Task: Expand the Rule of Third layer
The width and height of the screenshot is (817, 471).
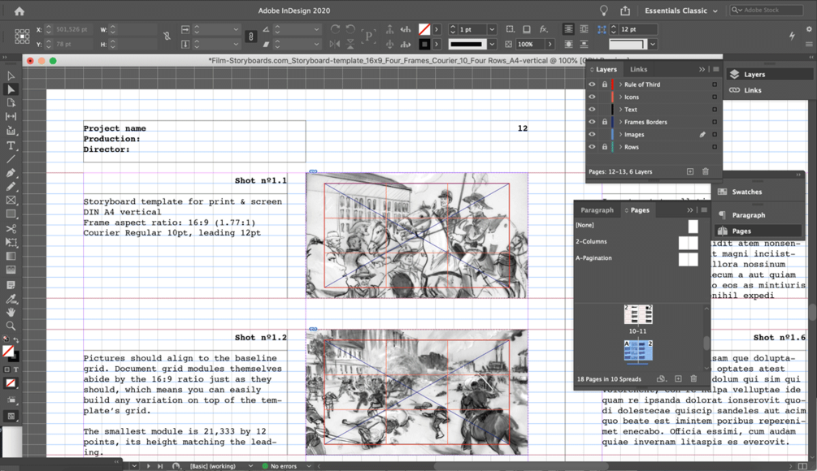Action: coord(620,84)
